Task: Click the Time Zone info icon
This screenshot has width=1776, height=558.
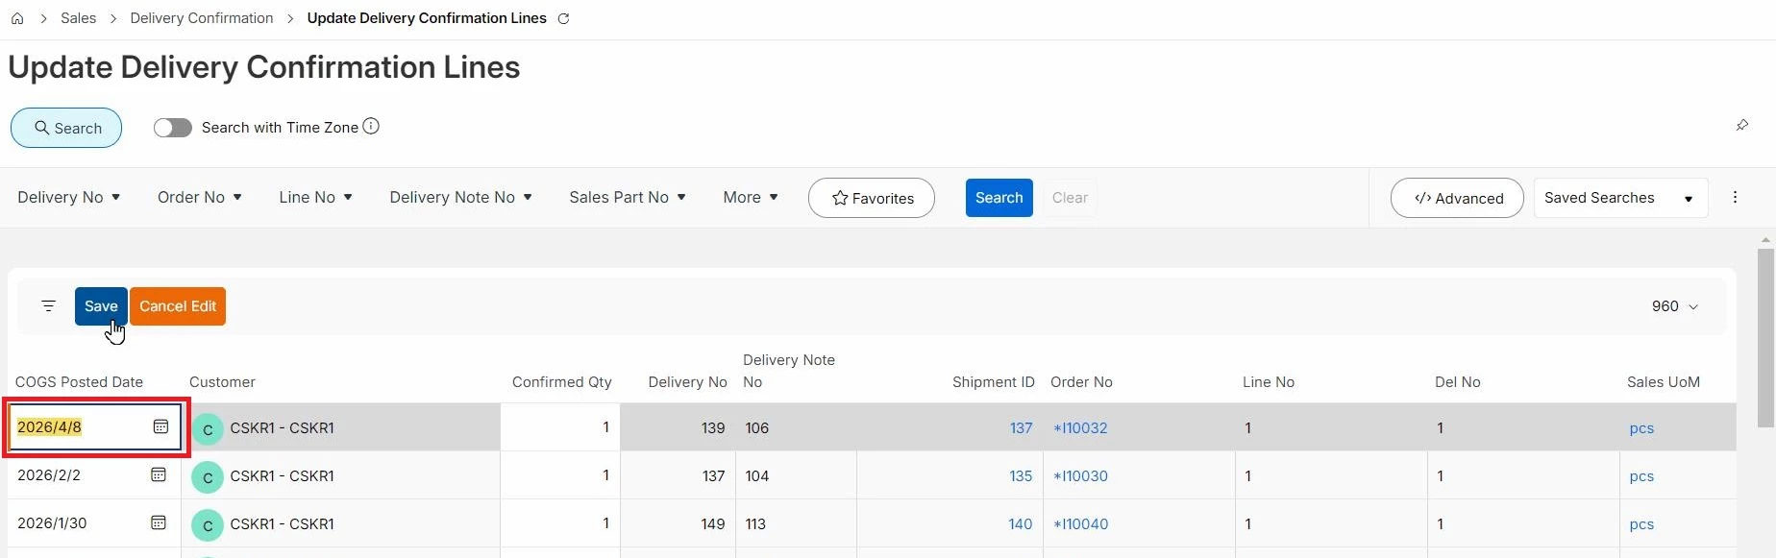Action: [371, 126]
